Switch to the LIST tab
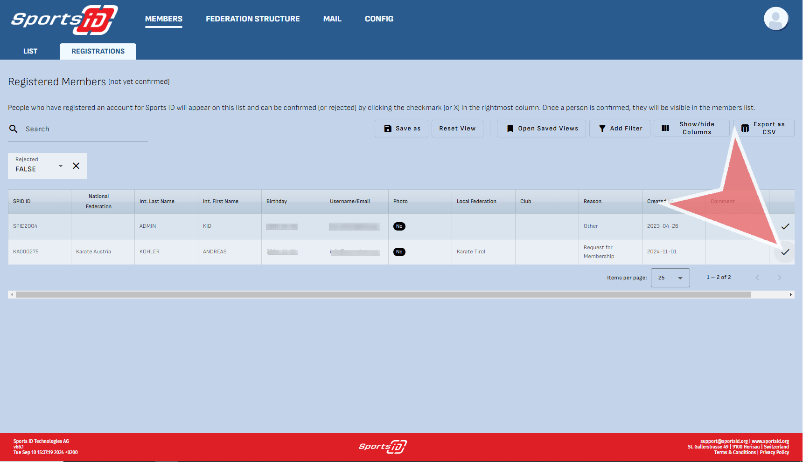This screenshot has height=462, width=803. (x=30, y=51)
